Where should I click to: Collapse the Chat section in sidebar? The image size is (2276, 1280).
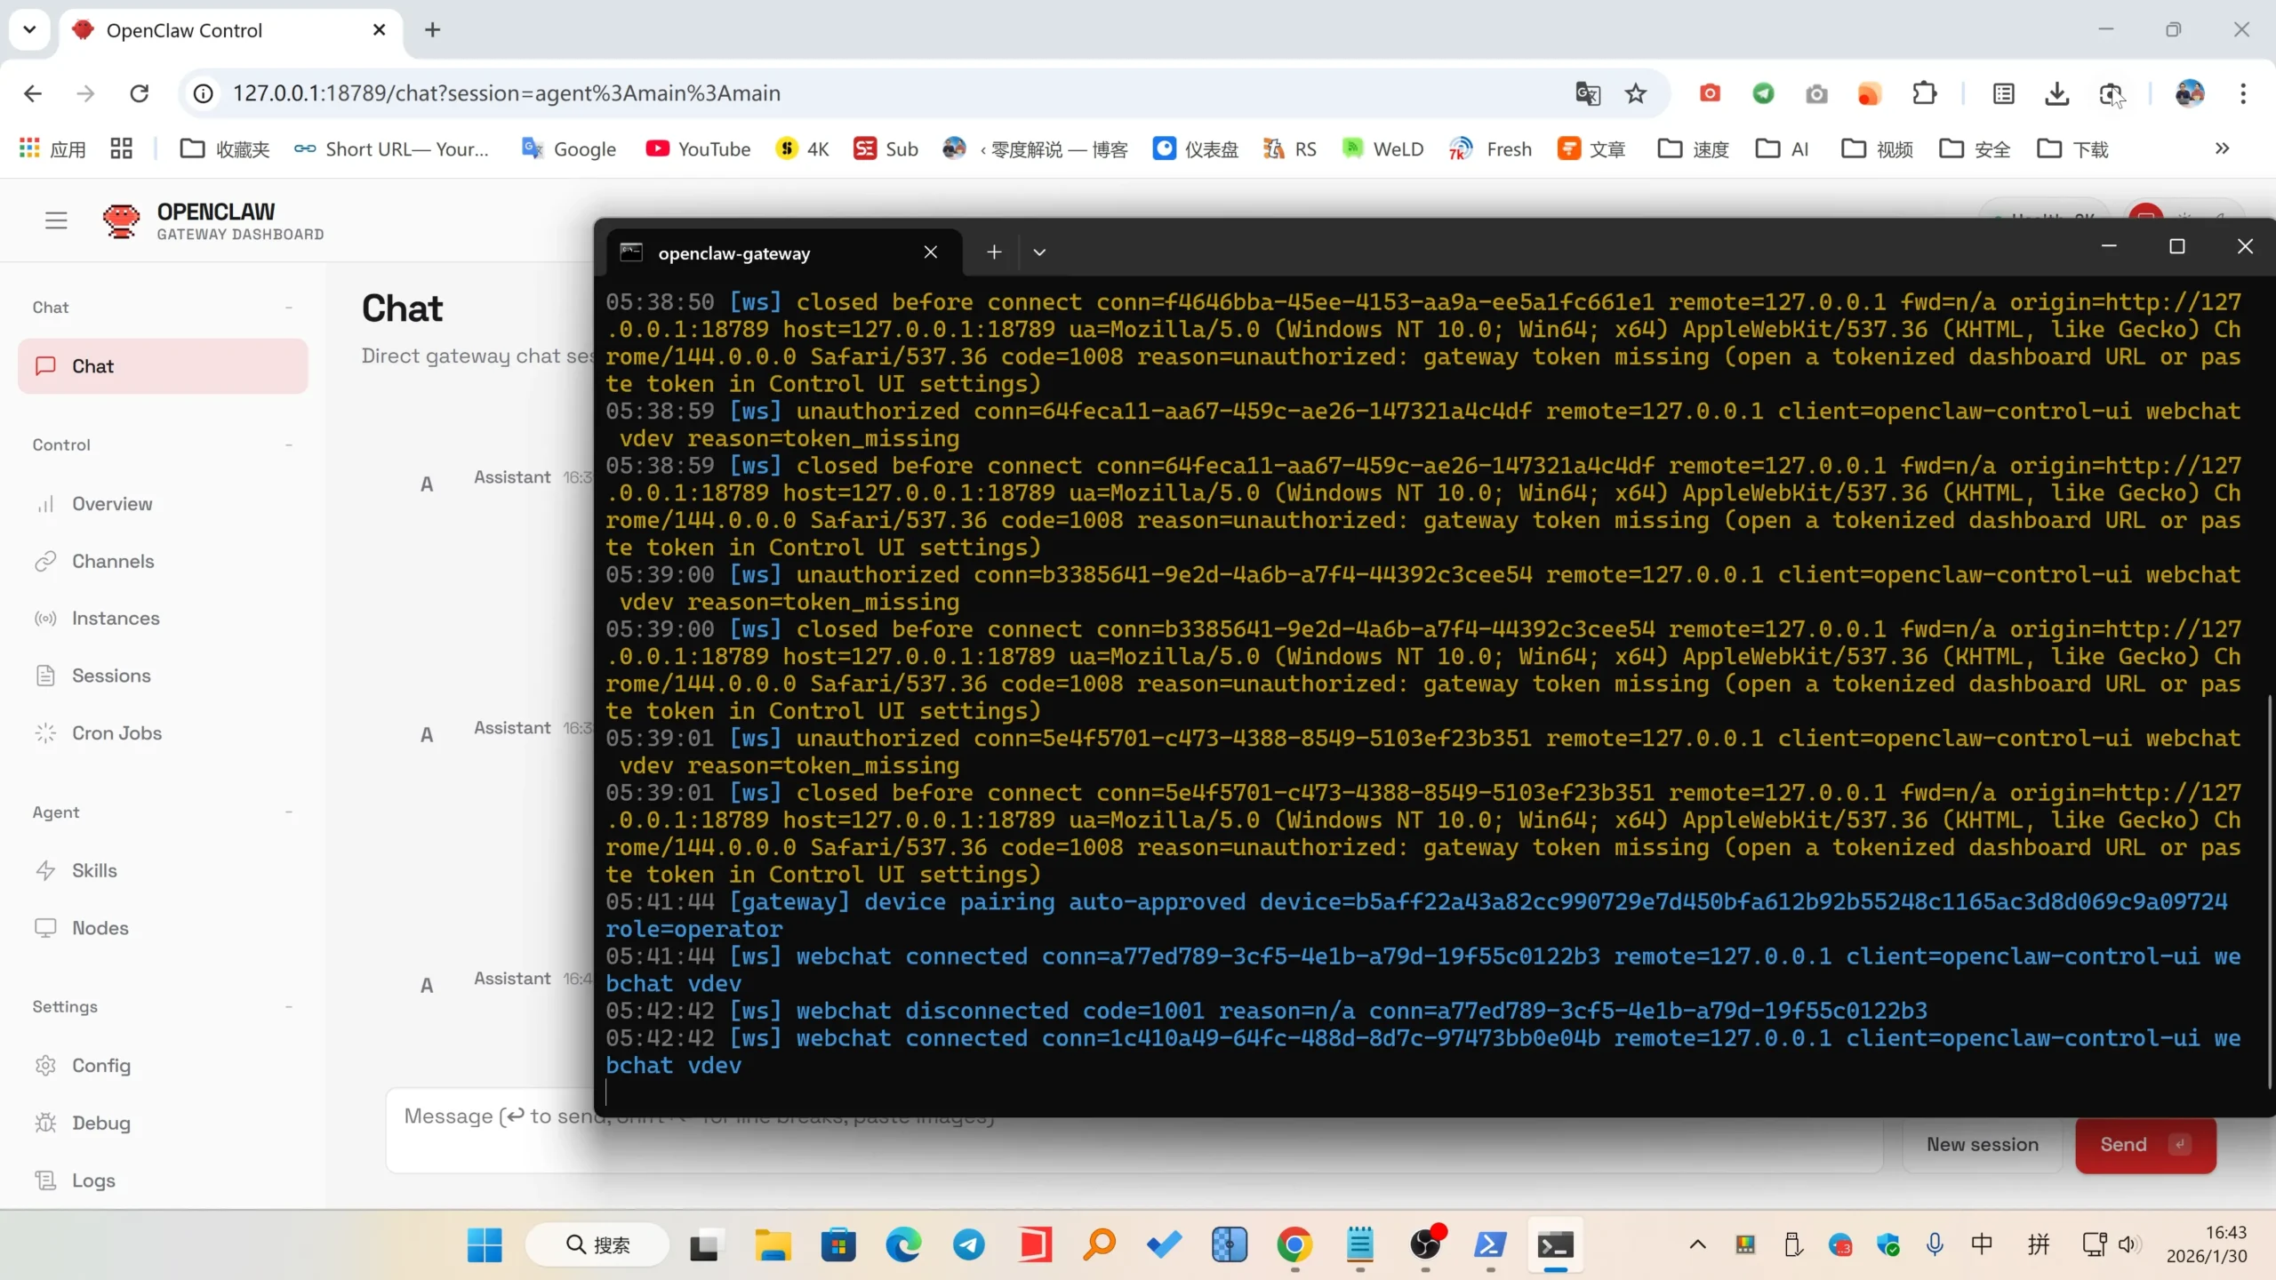click(288, 307)
